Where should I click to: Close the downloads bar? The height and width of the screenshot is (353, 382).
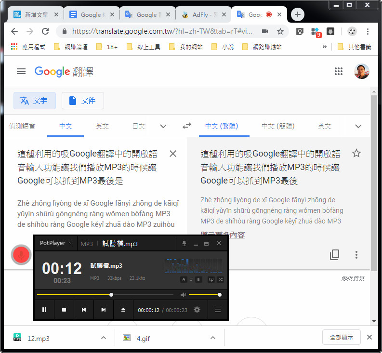369,337
